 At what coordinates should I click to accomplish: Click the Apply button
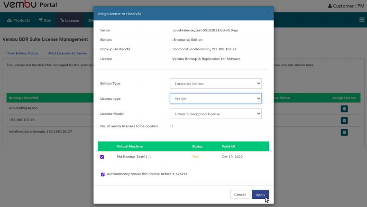260,195
